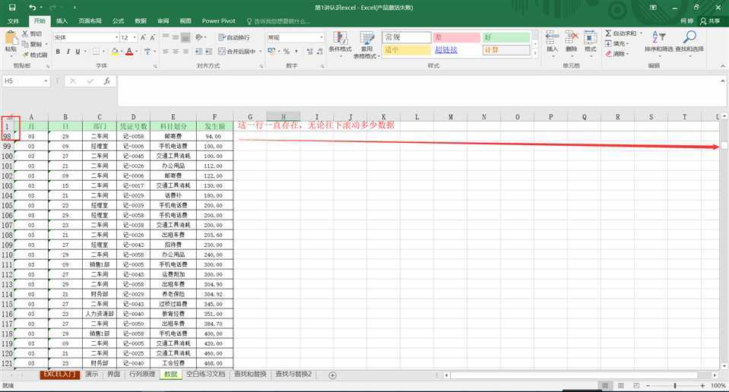Click the Copy (复制) icon
This screenshot has width=729, height=392.
25,44
